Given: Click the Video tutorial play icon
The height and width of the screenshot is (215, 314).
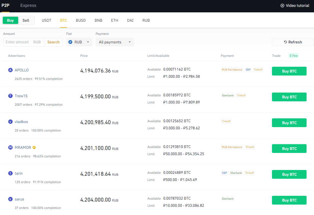Looking at the screenshot, I should pos(282,5).
